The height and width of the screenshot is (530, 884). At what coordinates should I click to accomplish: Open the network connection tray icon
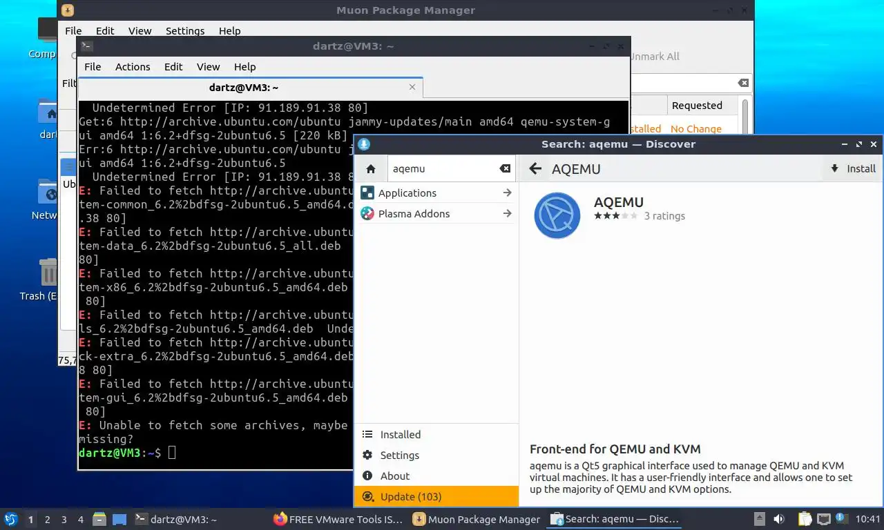tap(824, 519)
